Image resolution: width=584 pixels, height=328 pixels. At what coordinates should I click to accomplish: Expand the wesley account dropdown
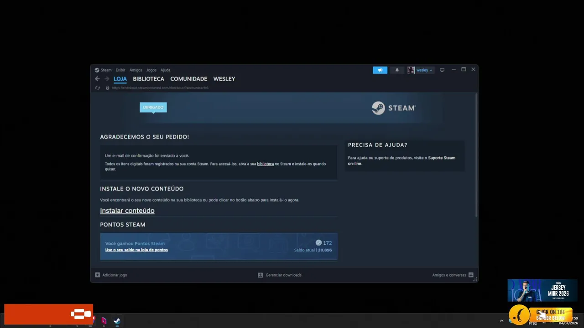pos(424,70)
